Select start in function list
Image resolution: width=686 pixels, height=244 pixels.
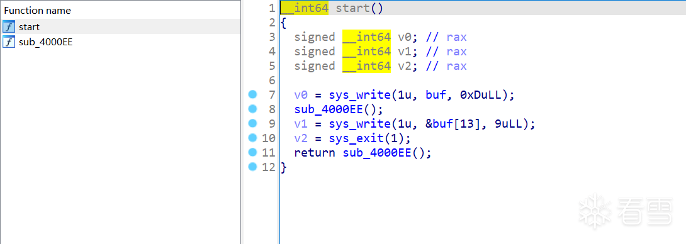(x=30, y=26)
